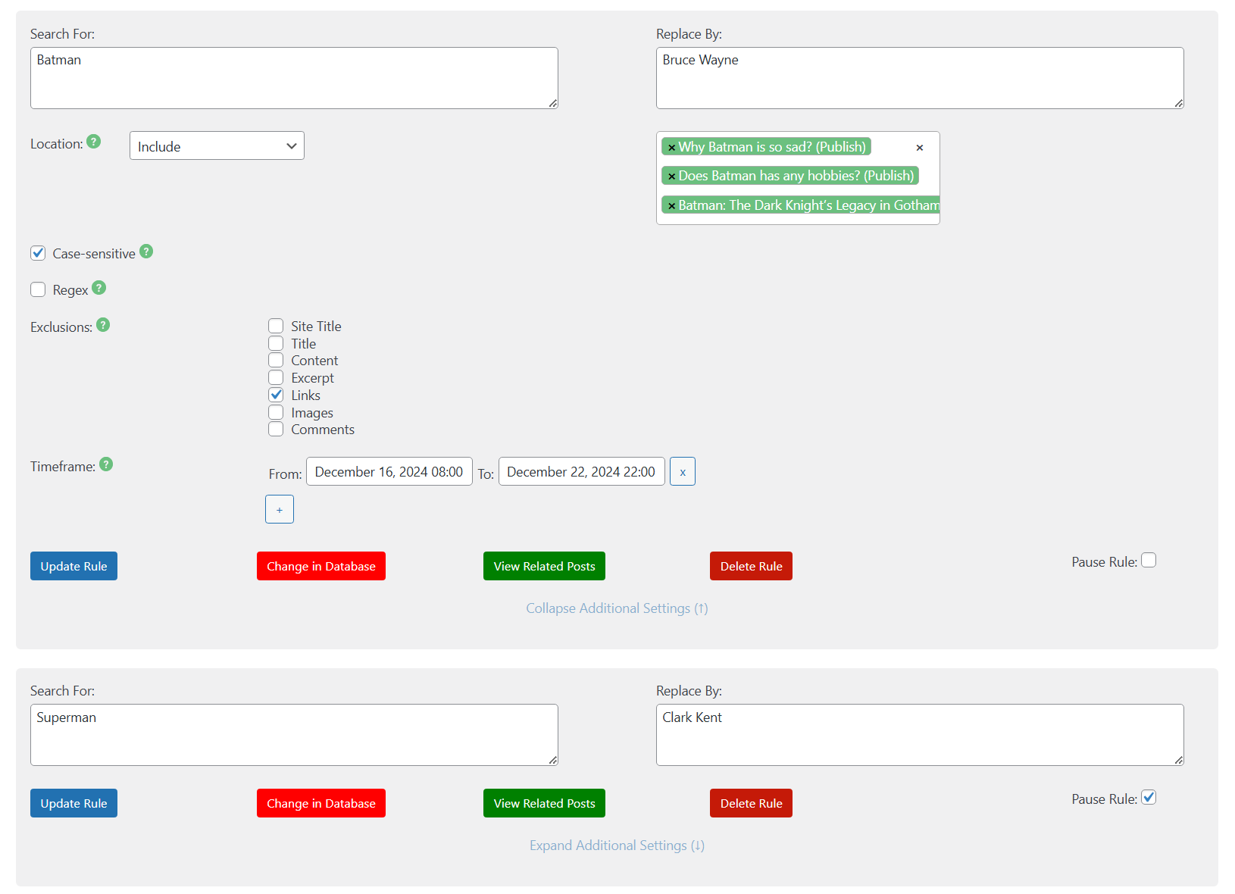Clear all selected posts in location box
The height and width of the screenshot is (894, 1235).
pos(919,148)
